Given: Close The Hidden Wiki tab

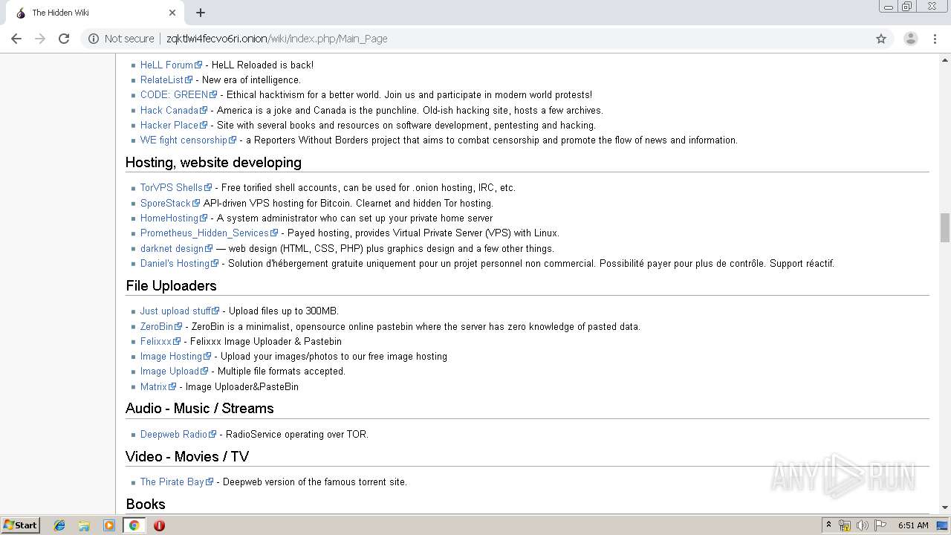Looking at the screenshot, I should pos(172,13).
